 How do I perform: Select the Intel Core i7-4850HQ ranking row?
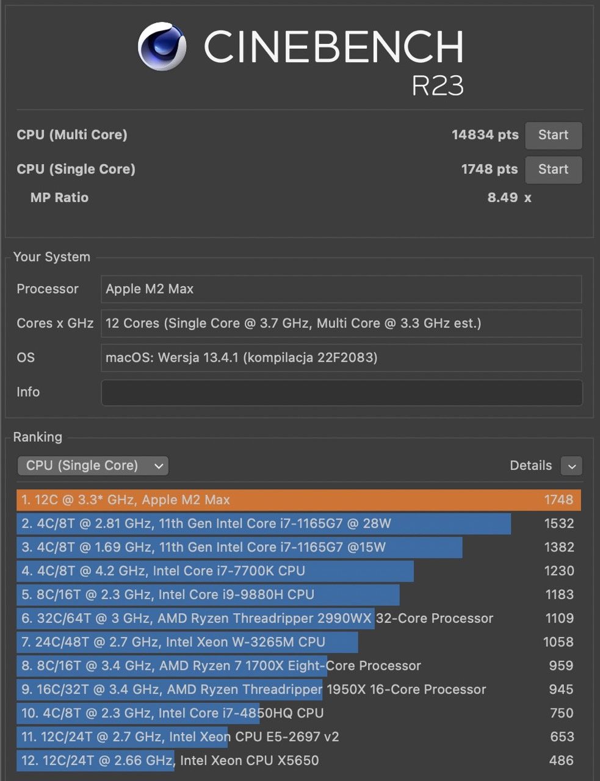pos(298,713)
